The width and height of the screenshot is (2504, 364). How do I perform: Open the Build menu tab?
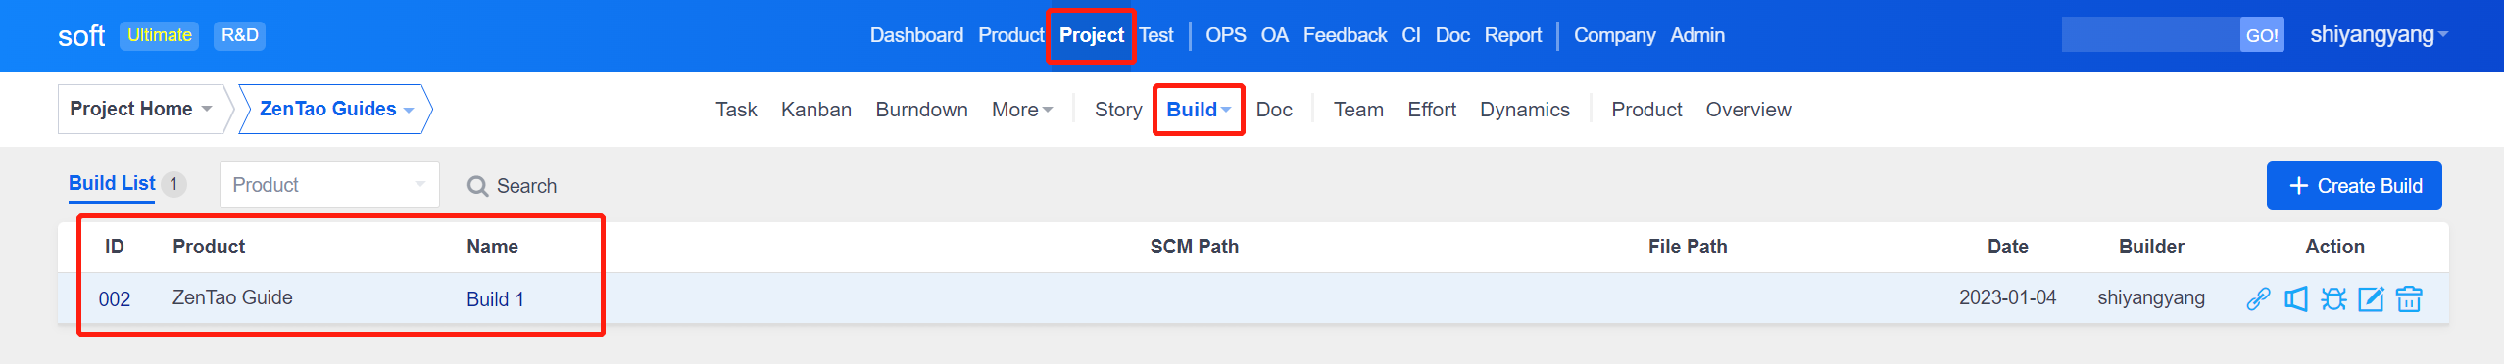(x=1198, y=110)
